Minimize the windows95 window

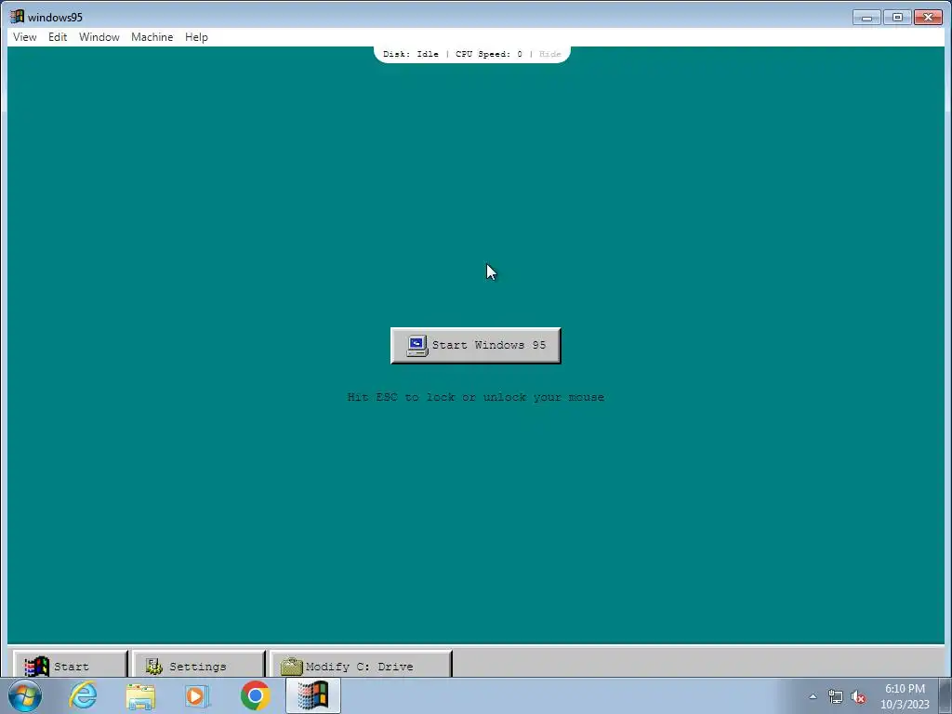(866, 18)
